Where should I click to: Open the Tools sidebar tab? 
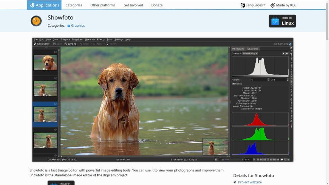point(291,124)
